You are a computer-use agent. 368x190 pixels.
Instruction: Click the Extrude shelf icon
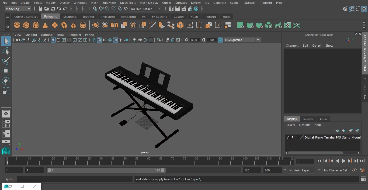click(x=161, y=25)
